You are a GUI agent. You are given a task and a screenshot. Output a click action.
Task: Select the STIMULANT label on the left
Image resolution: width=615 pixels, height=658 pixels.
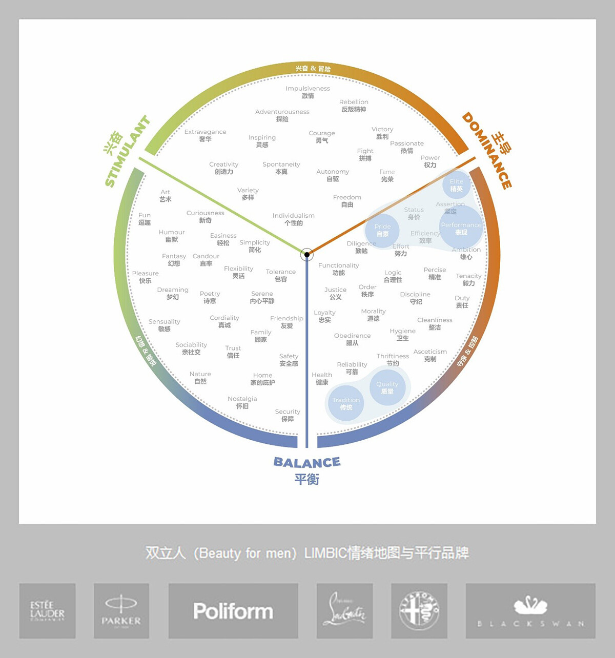point(127,151)
